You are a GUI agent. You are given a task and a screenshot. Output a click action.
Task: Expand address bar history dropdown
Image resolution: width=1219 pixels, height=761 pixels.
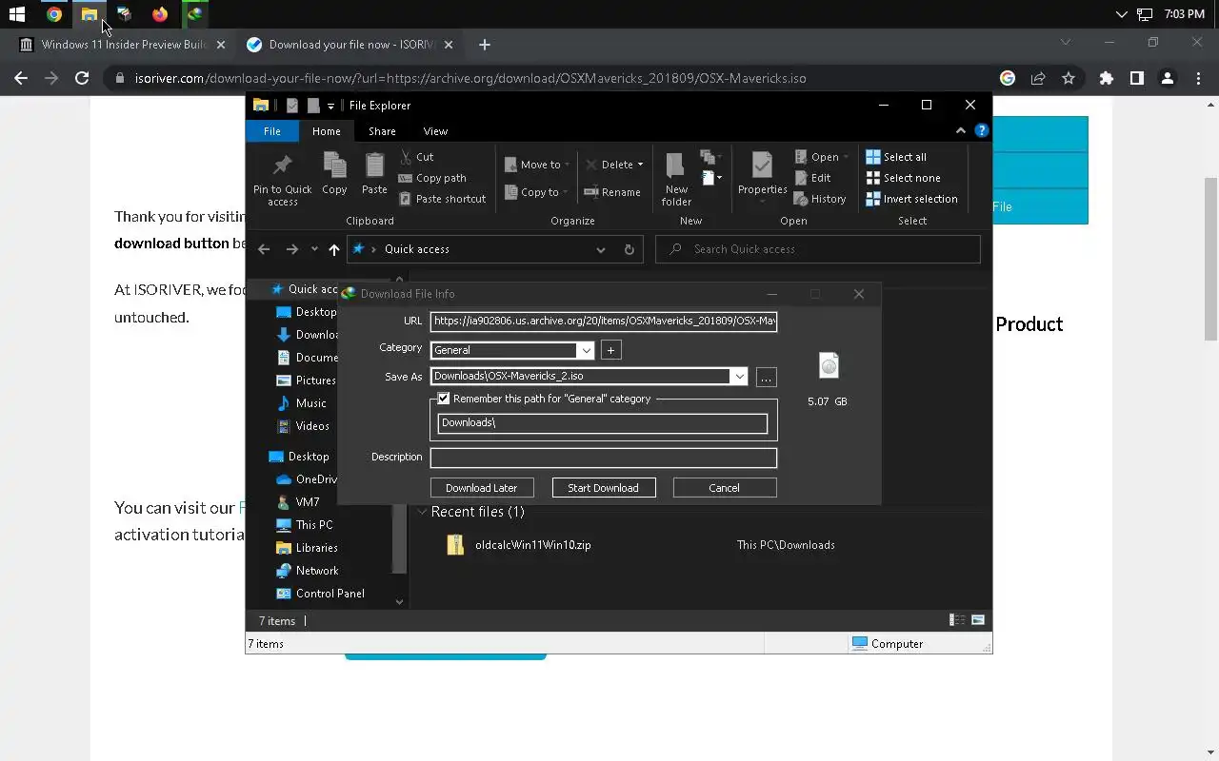[x=600, y=249]
